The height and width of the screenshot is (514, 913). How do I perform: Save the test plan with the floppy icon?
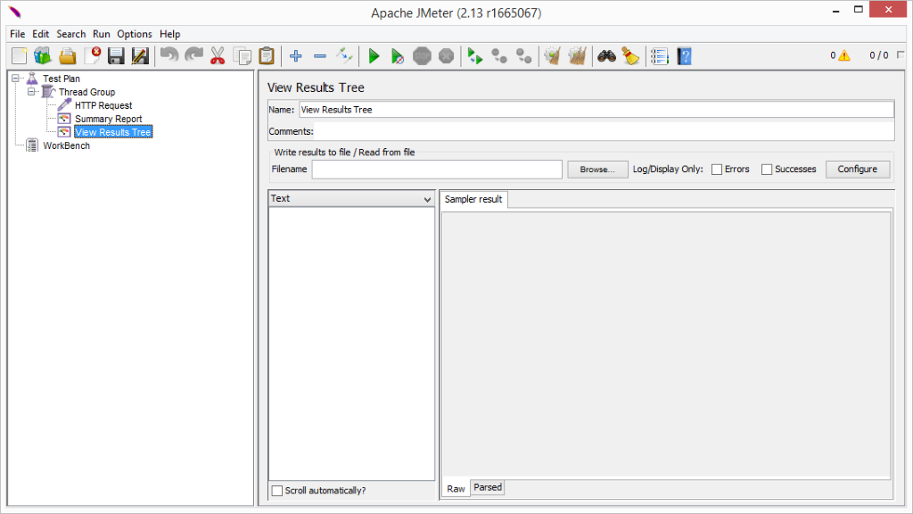click(x=116, y=56)
